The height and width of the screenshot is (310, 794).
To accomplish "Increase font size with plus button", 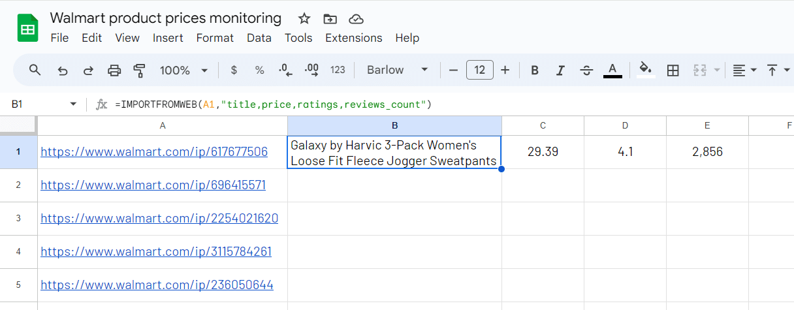I will (505, 70).
